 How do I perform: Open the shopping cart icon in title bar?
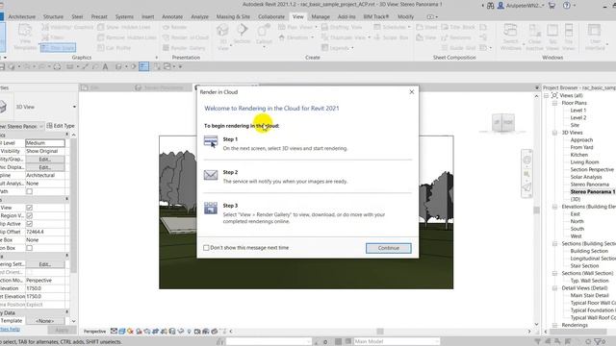[552, 6]
